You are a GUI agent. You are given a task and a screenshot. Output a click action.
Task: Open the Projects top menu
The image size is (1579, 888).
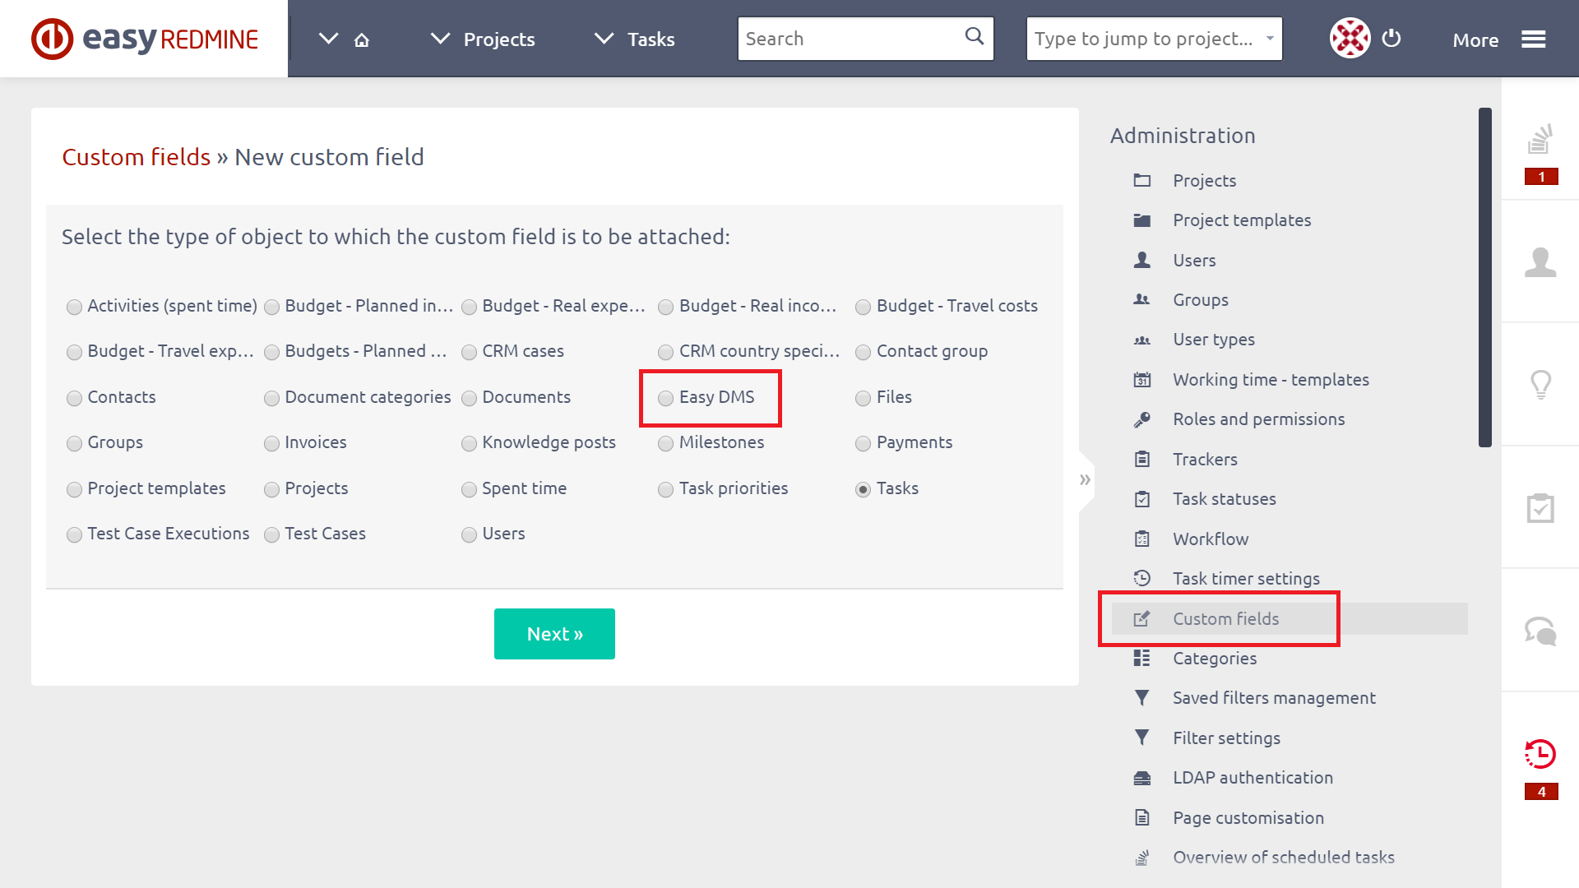(x=499, y=39)
